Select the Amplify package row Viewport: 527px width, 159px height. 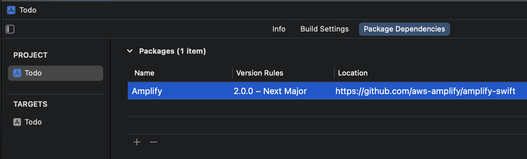[327, 91]
